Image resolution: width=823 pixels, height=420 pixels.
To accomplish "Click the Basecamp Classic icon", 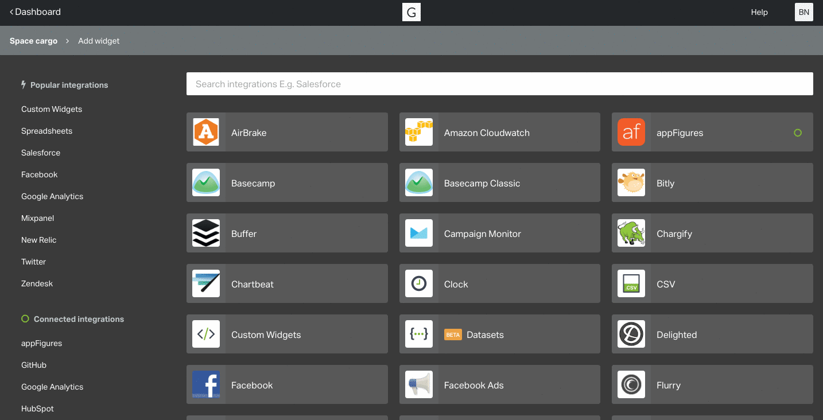I will (x=419, y=182).
